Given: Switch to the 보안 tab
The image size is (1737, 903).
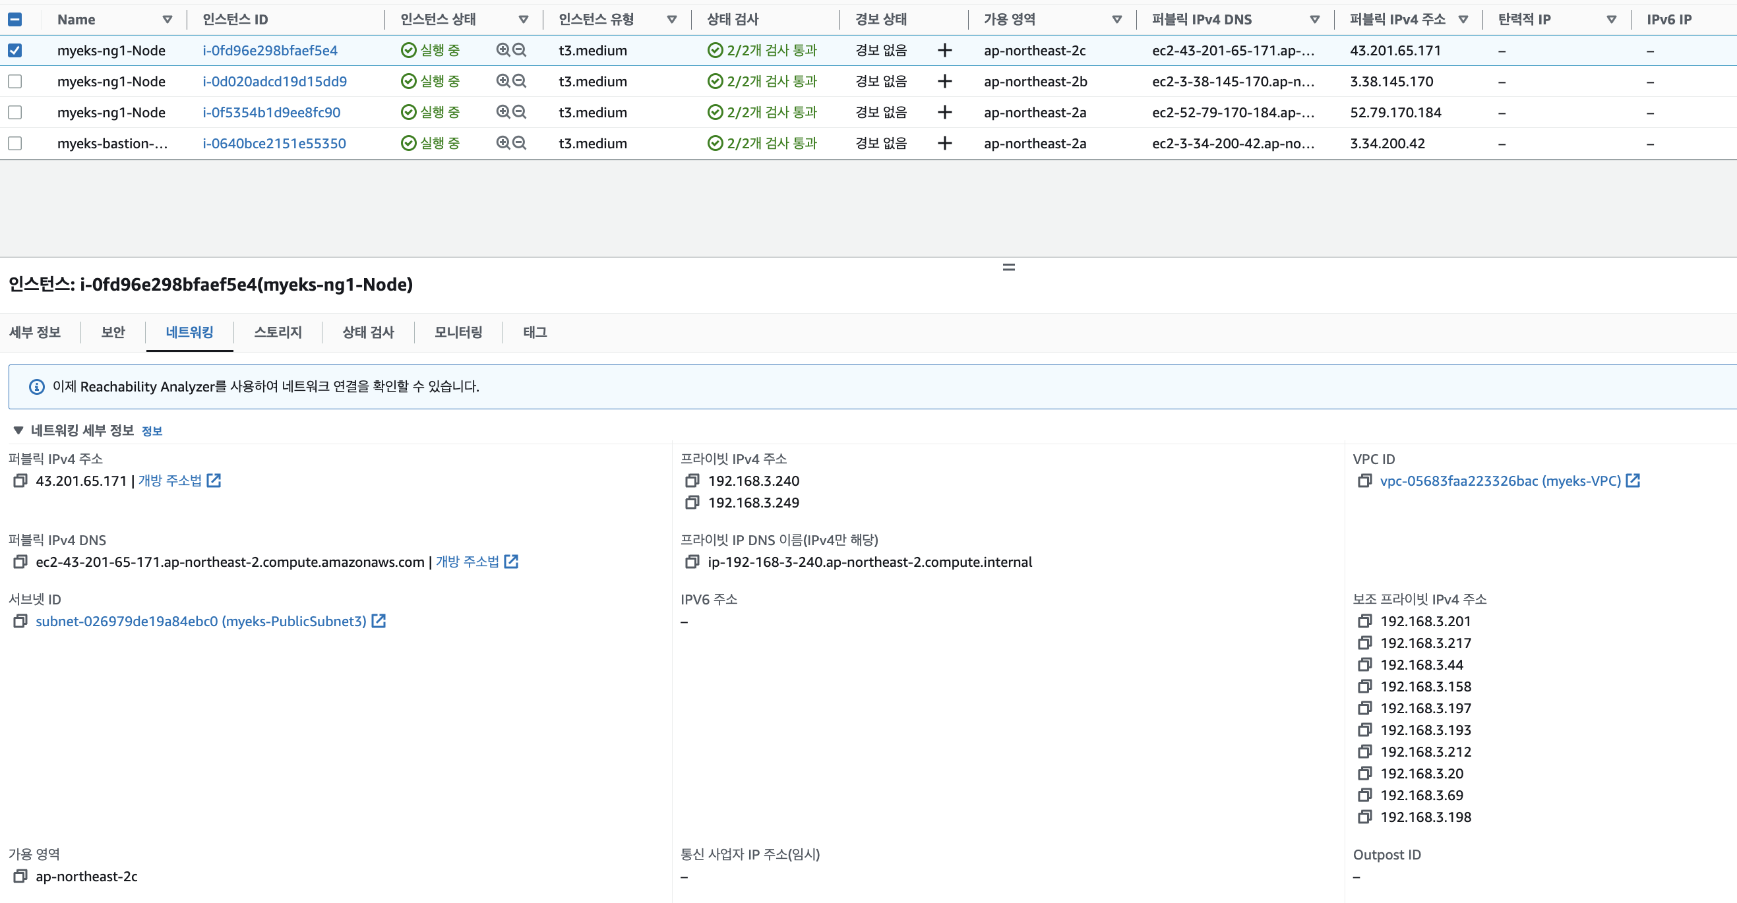Looking at the screenshot, I should [x=113, y=332].
